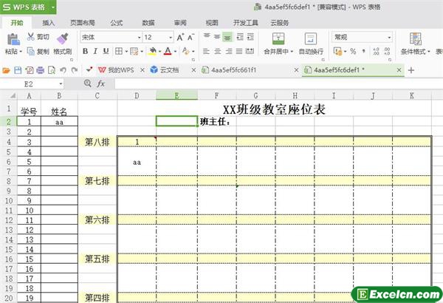Viewport: 443px width, 303px height.
Task: Toggle italic formatting
Action: click(96, 52)
